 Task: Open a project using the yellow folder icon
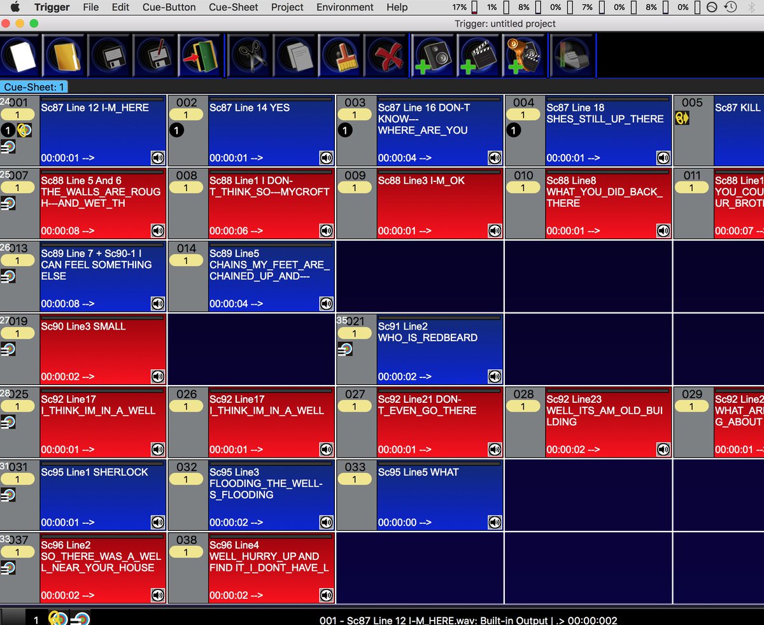click(x=65, y=55)
